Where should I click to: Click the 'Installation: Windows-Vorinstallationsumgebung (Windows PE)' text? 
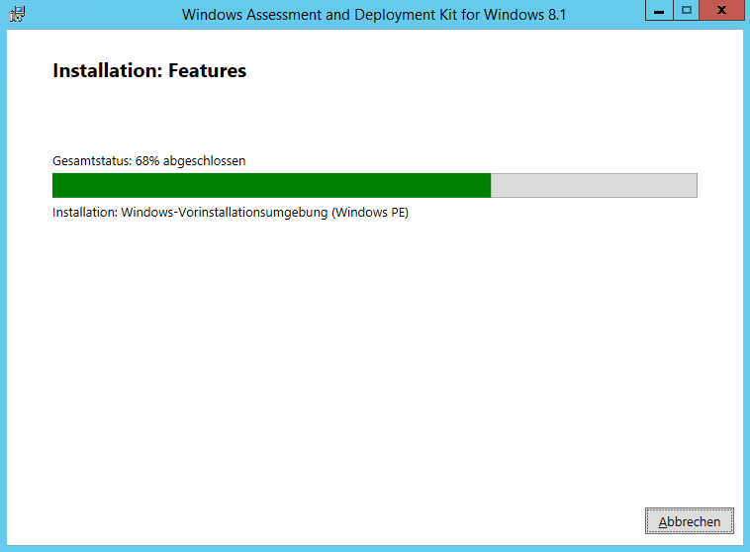[231, 213]
